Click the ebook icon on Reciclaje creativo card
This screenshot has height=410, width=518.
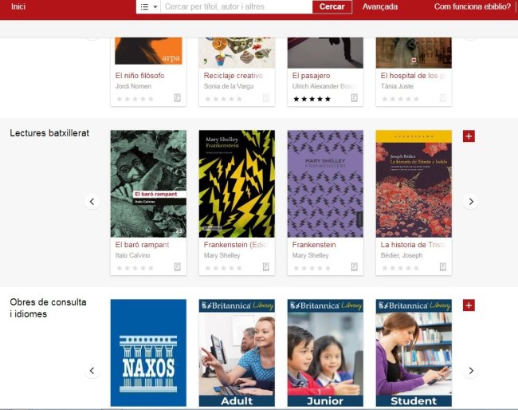coord(266,98)
